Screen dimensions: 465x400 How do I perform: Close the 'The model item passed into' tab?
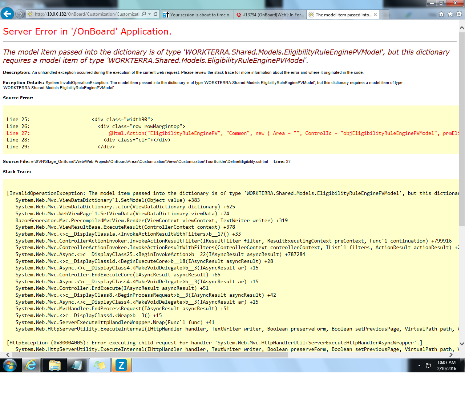[x=375, y=15]
